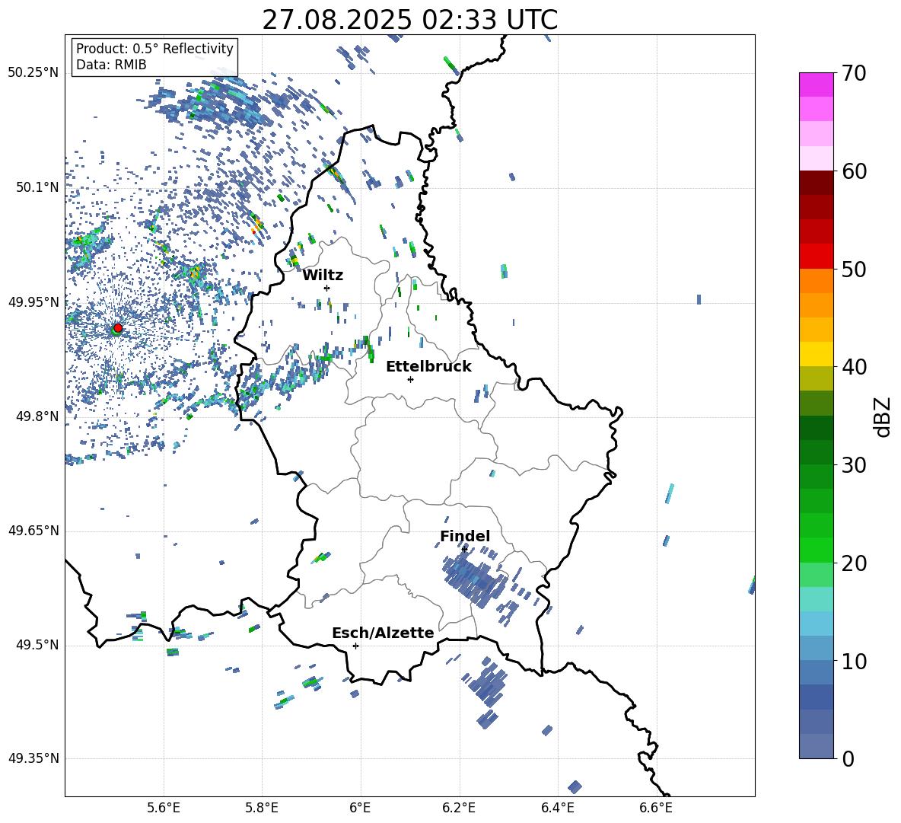This screenshot has width=901, height=823.
Task: Click the yellow 40 dBZ colorbar segment
Action: click(816, 354)
